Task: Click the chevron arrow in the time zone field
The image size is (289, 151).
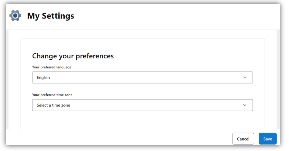Action: [x=245, y=105]
